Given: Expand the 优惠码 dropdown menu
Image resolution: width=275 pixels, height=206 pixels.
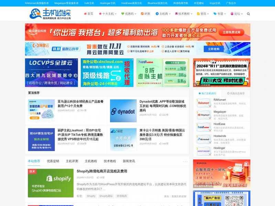Looking at the screenshot, I should [x=129, y=14].
